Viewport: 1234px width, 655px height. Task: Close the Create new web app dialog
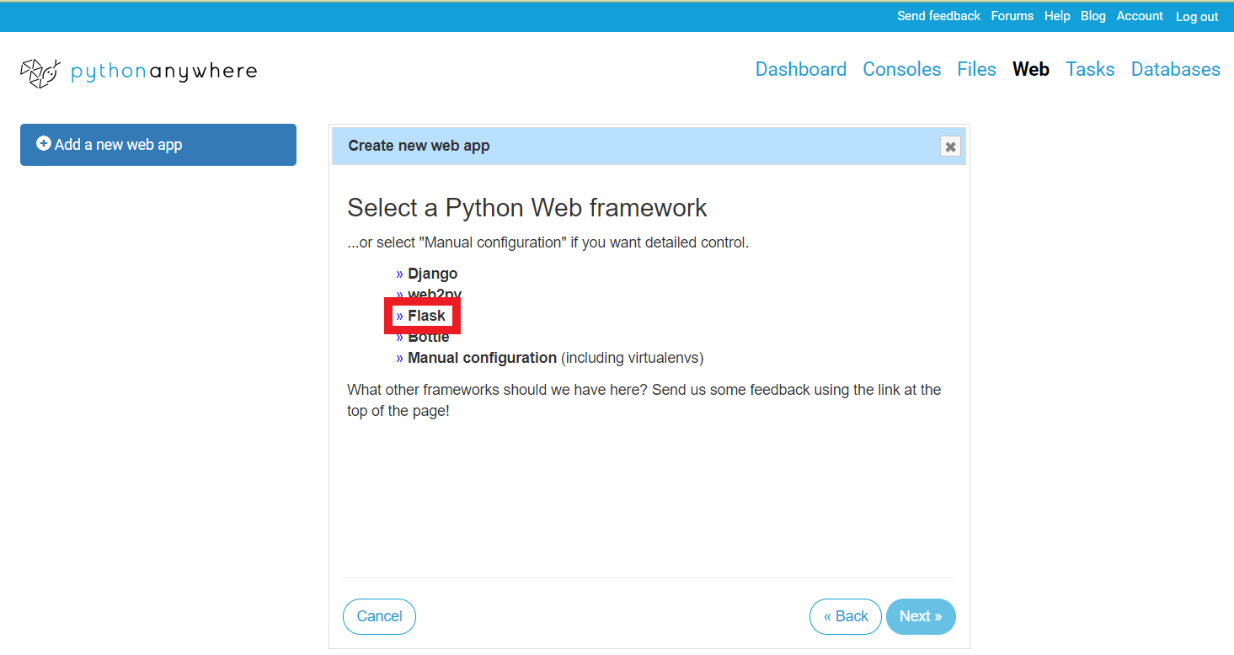pos(950,146)
